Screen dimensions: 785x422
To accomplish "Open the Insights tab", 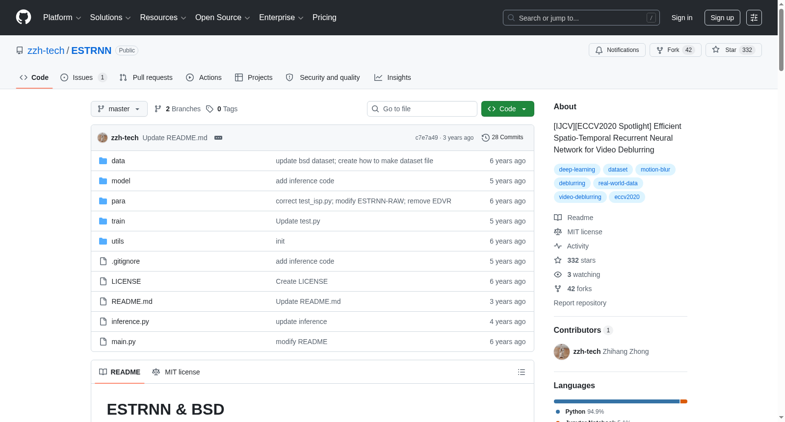I will pyautogui.click(x=392, y=77).
